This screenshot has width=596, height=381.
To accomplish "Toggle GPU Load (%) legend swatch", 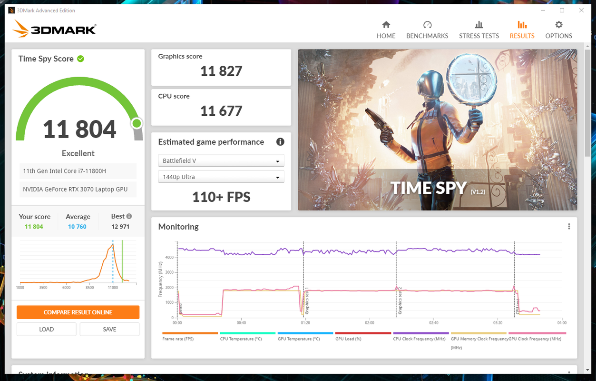I will pyautogui.click(x=363, y=333).
